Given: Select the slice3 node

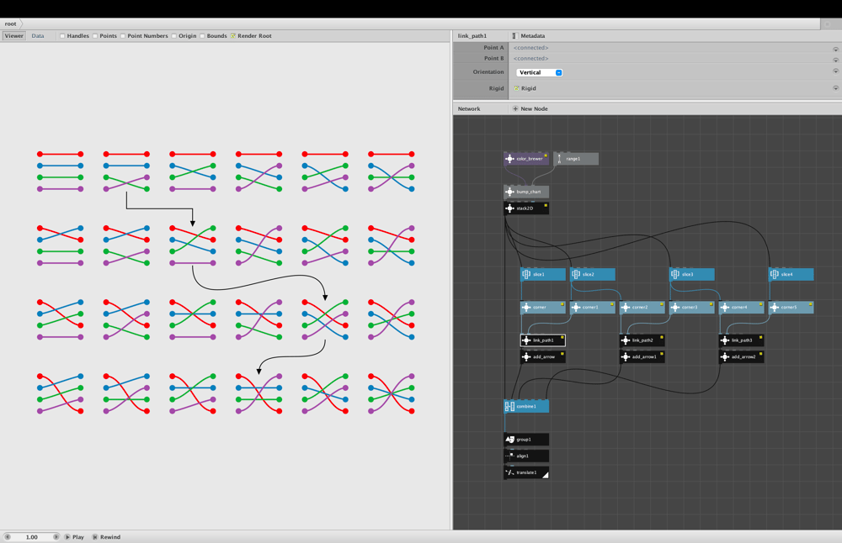Looking at the screenshot, I should tap(691, 274).
